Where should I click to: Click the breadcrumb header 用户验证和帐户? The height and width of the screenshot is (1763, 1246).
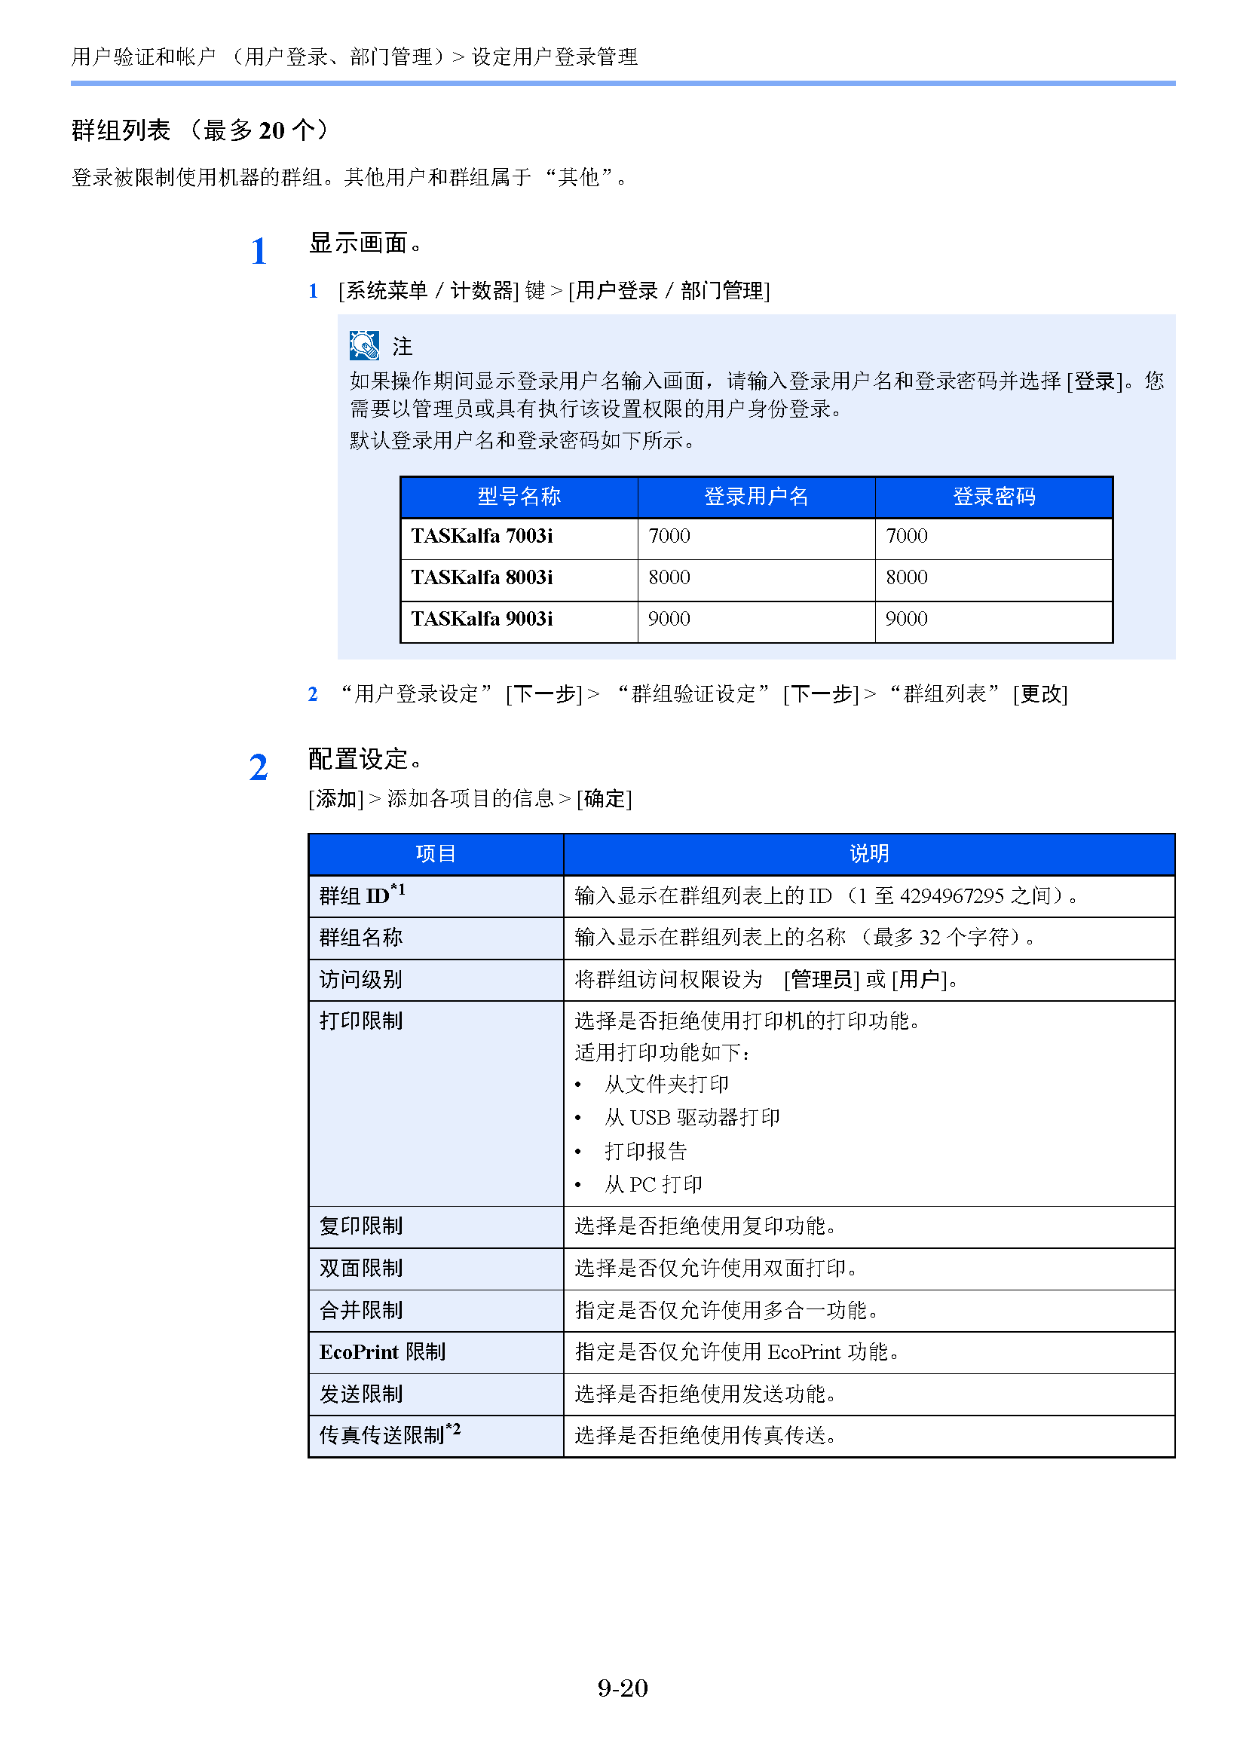[x=143, y=57]
